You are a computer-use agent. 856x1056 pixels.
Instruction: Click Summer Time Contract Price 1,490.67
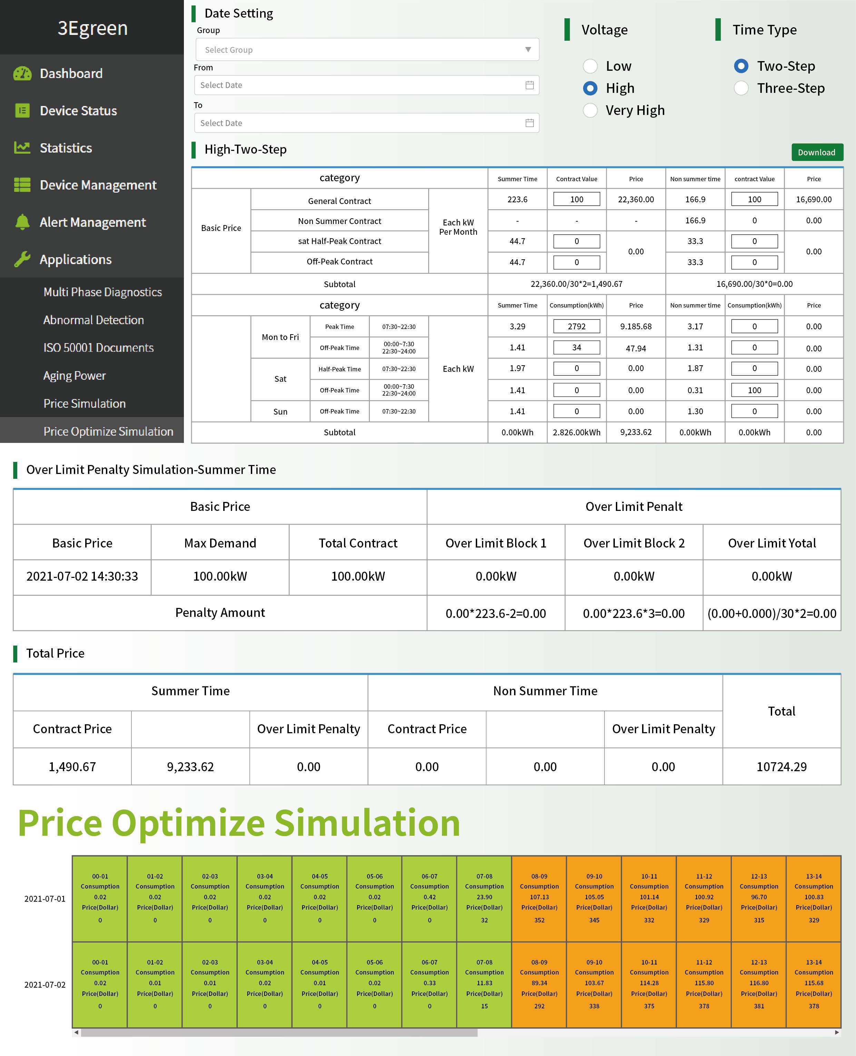(72, 767)
